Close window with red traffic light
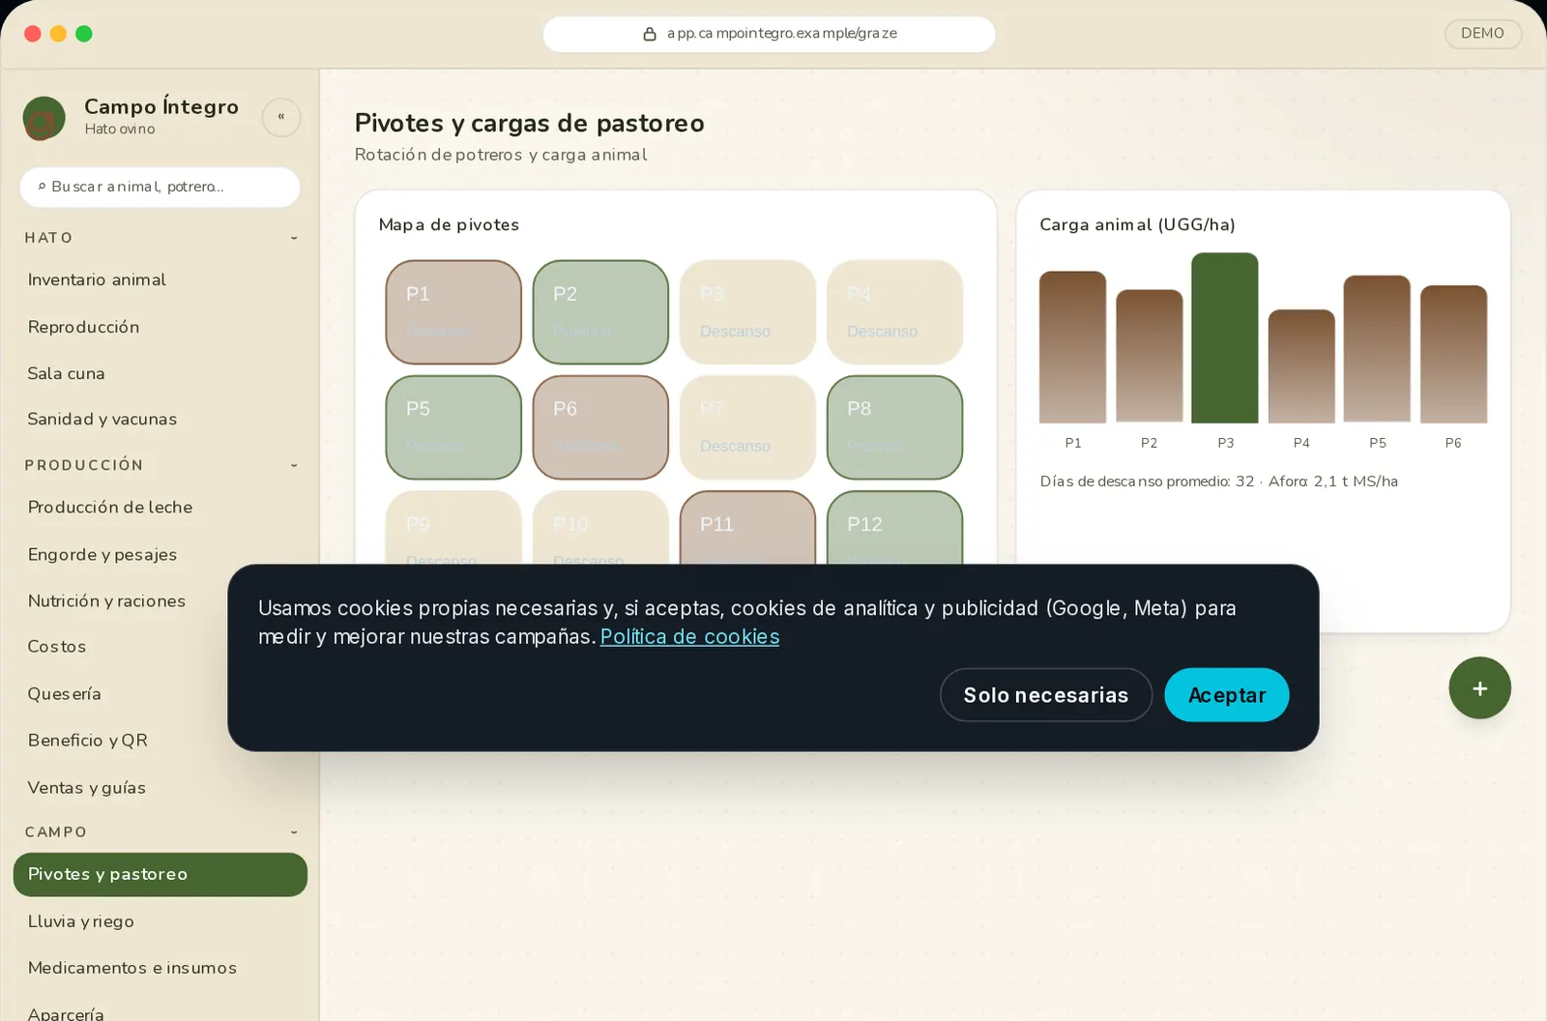This screenshot has width=1547, height=1021. click(x=33, y=34)
